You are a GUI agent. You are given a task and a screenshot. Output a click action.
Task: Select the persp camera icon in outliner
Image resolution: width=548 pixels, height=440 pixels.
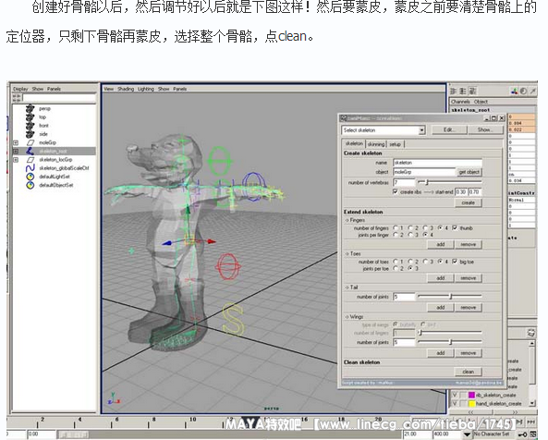(x=30, y=108)
